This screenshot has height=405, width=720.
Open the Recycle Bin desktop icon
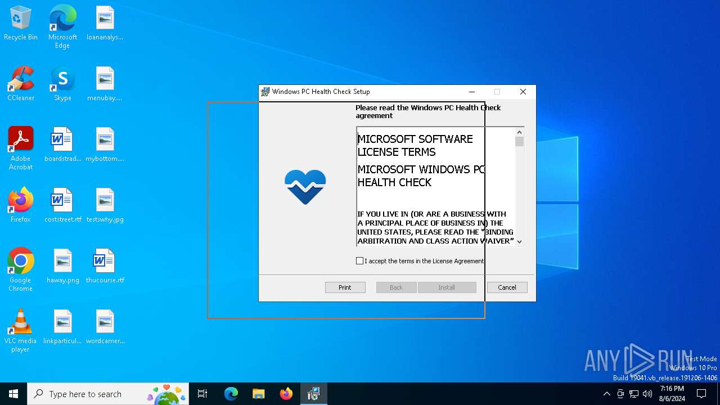21,24
